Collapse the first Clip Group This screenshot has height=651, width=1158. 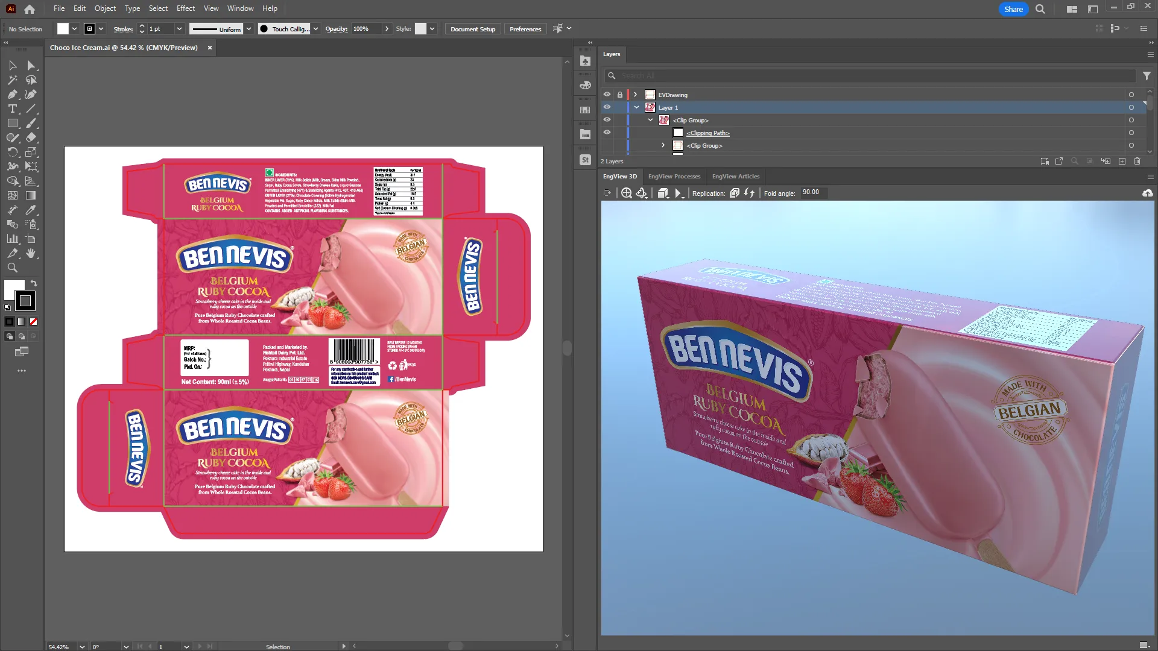click(x=650, y=120)
